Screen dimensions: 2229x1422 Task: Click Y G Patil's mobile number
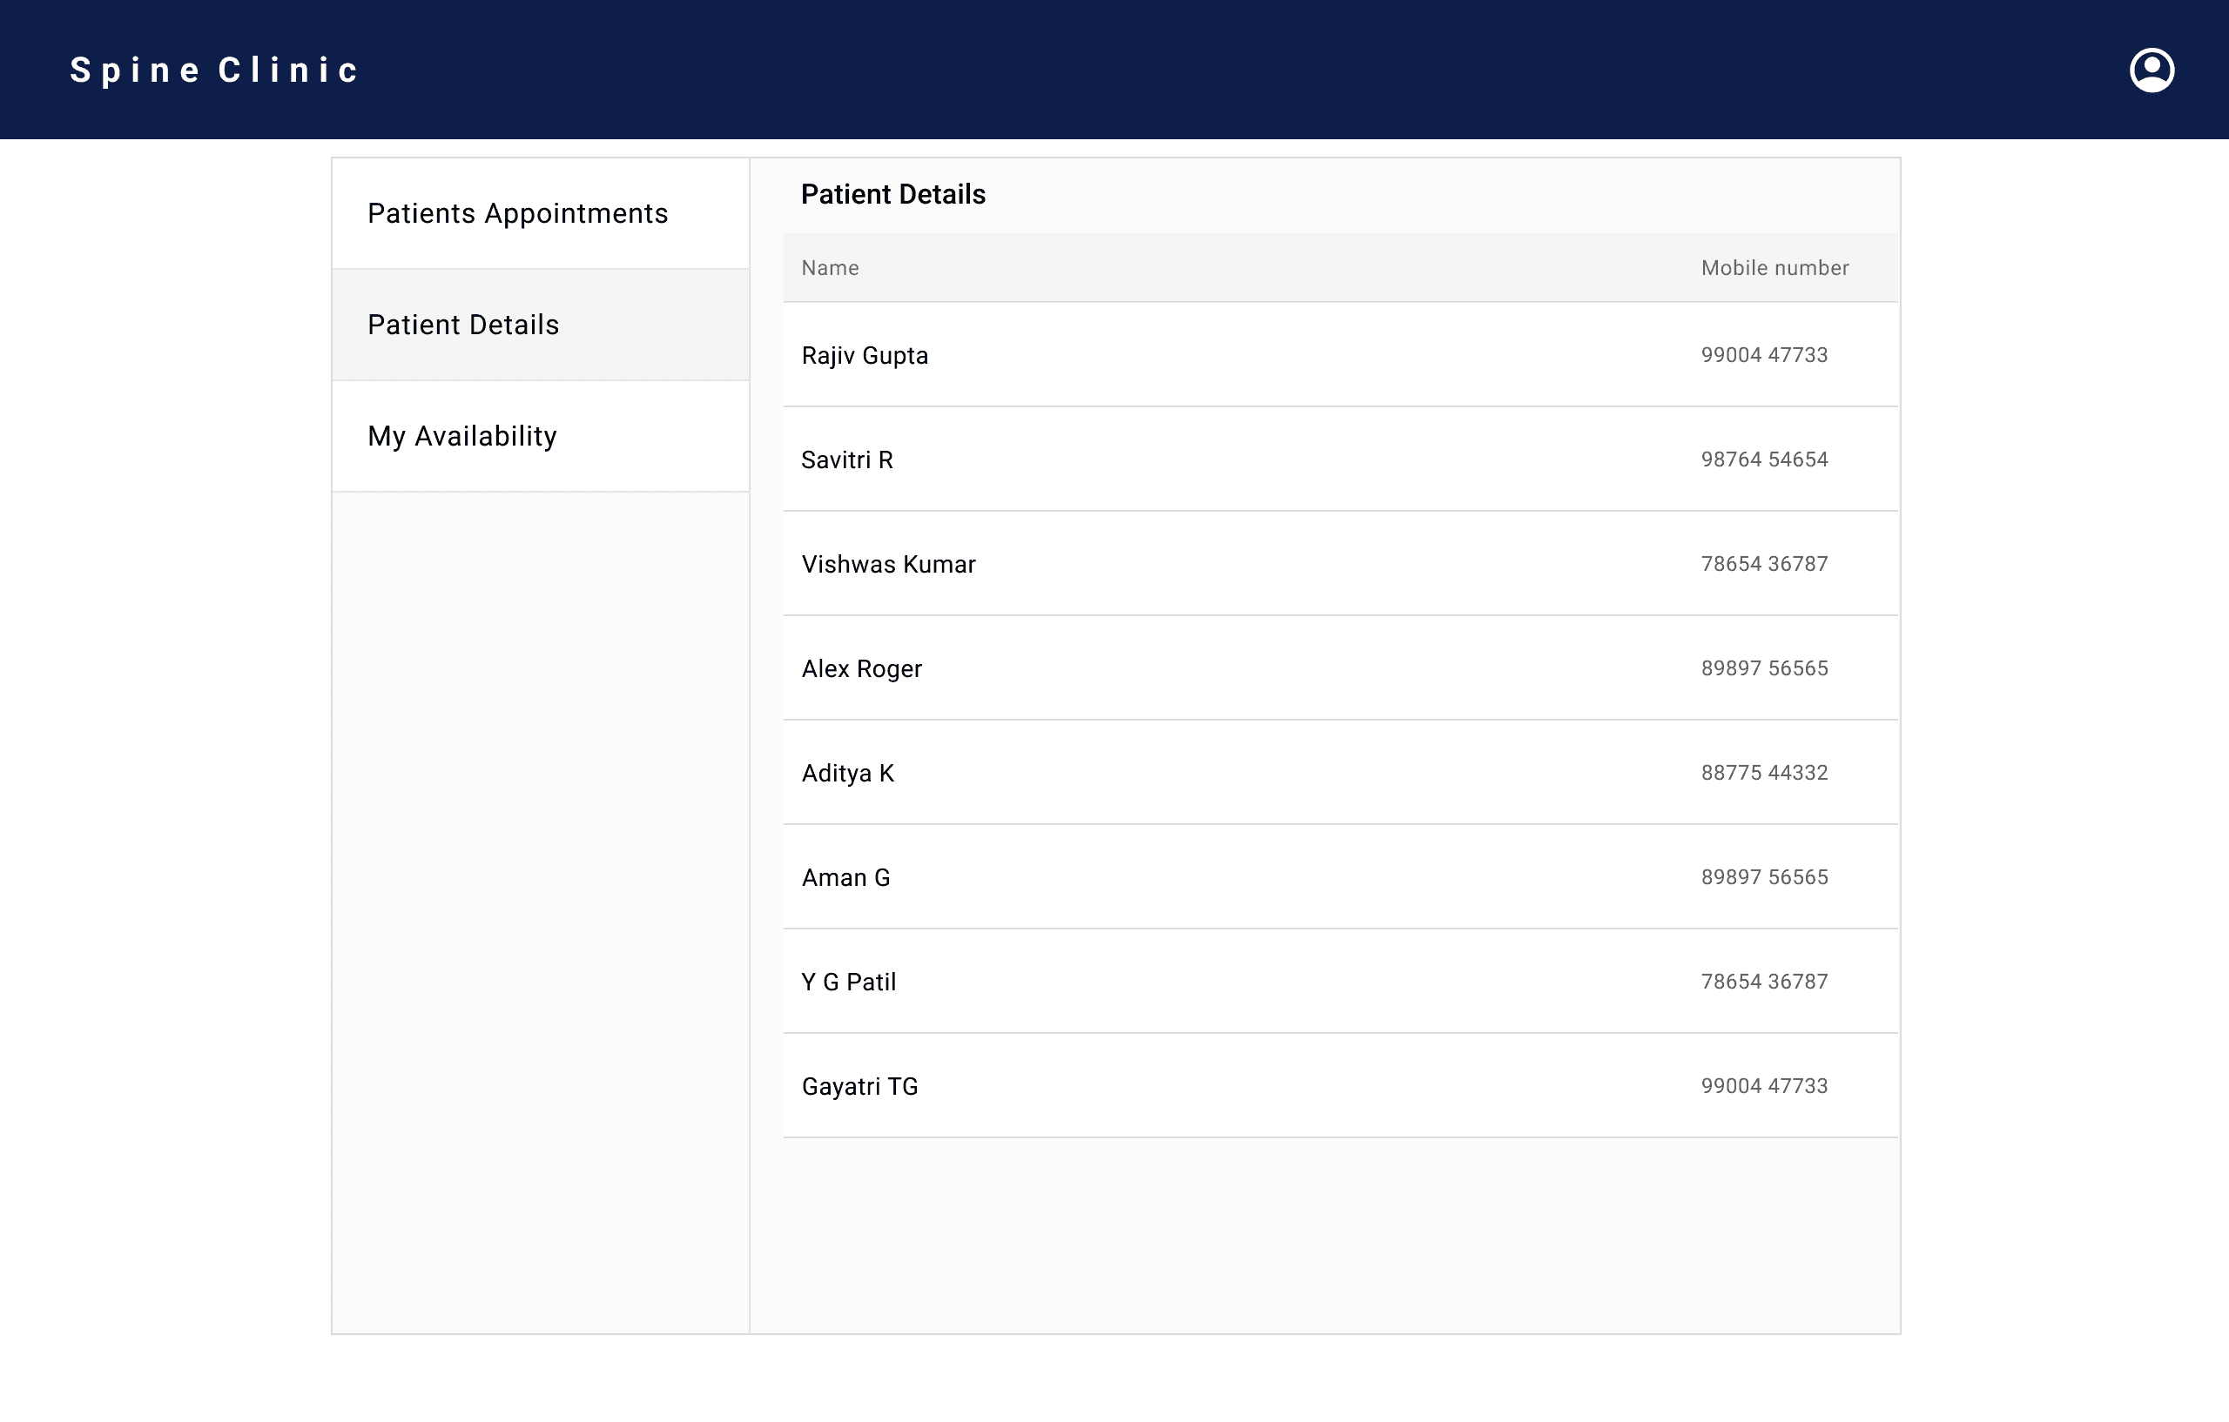coord(1763,983)
